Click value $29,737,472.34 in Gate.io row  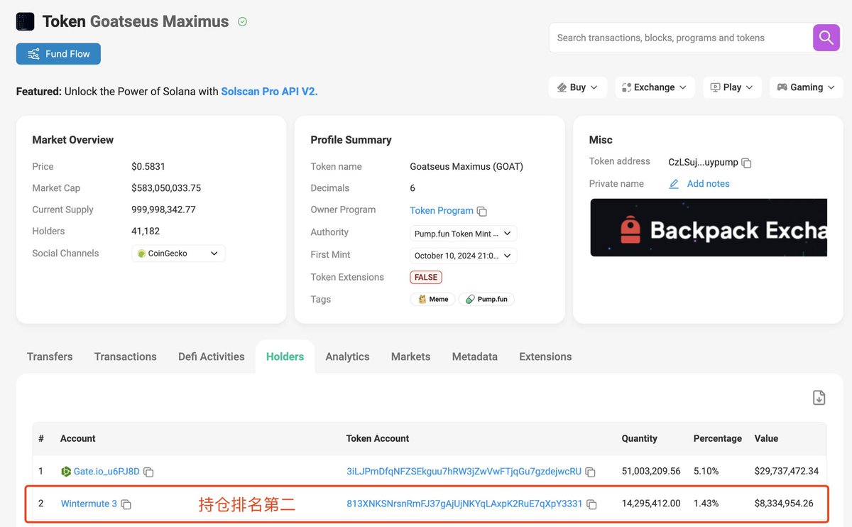[x=787, y=471]
